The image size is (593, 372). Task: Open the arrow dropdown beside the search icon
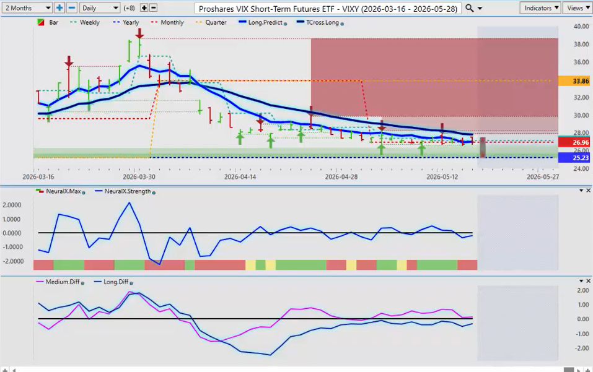pos(480,8)
